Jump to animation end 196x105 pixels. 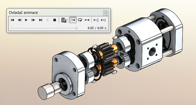pyautogui.click(x=41, y=20)
